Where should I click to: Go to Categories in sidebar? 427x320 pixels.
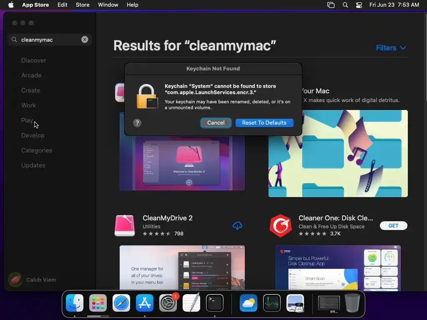37,150
